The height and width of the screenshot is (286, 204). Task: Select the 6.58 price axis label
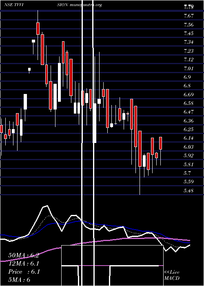click(188, 103)
